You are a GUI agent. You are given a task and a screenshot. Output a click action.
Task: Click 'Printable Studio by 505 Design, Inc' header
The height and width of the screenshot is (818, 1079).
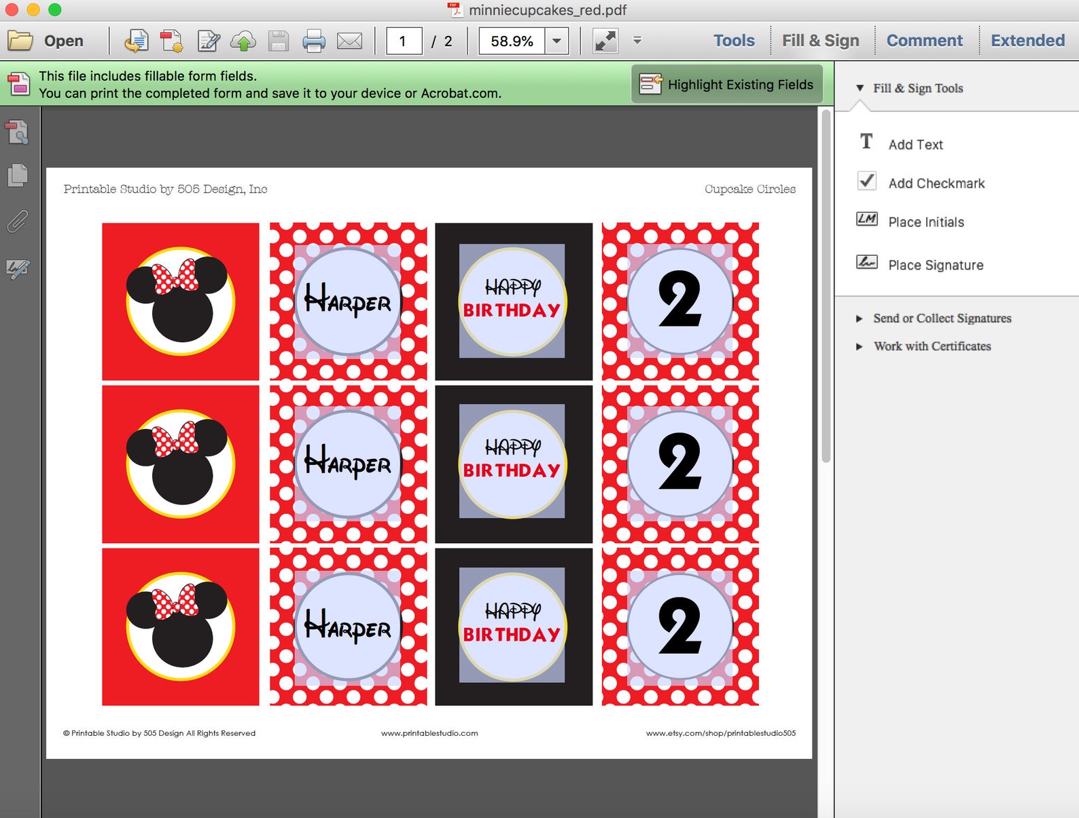pyautogui.click(x=165, y=189)
